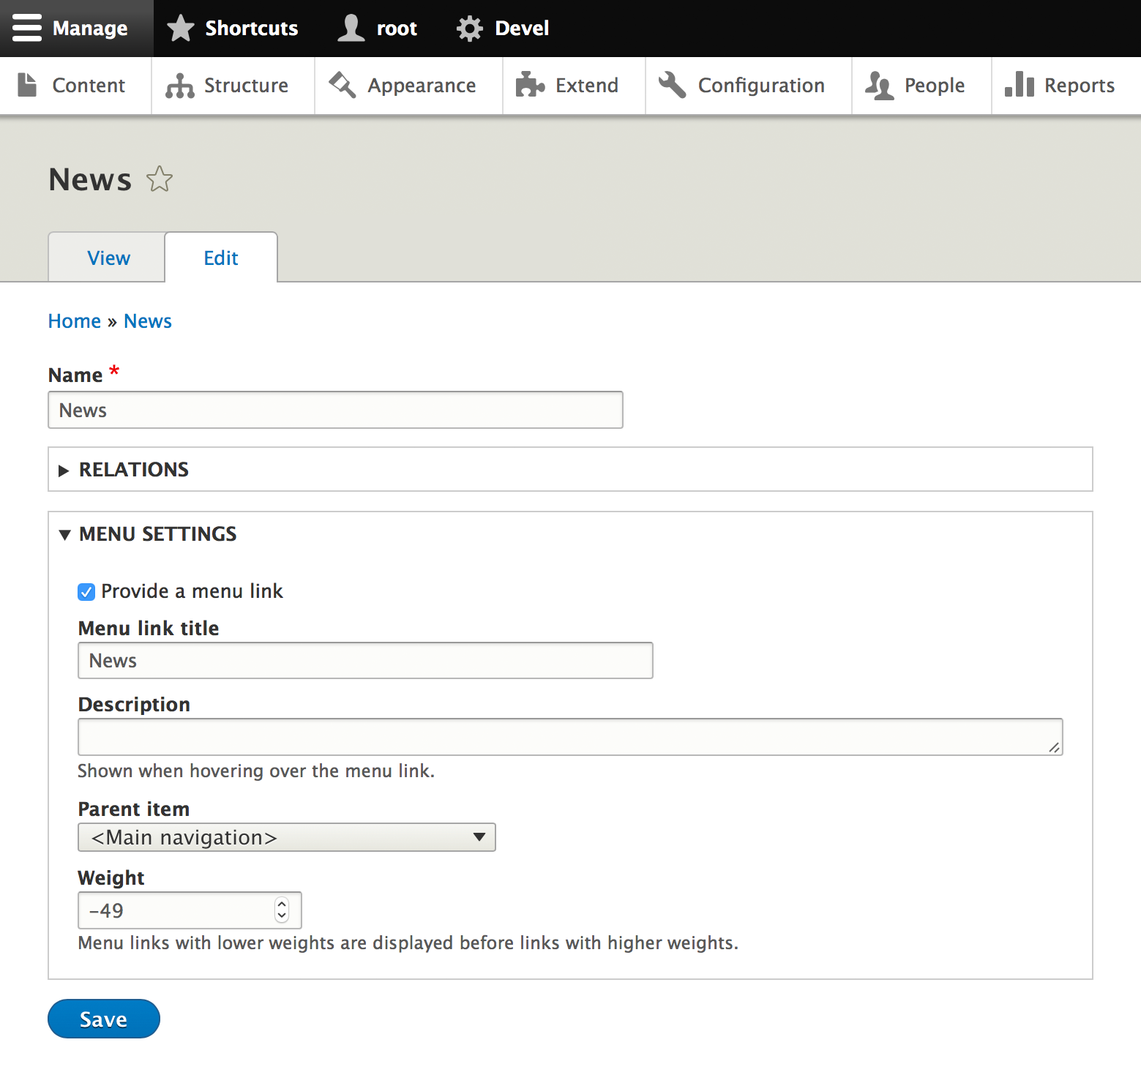Open the Manage menu with hamburger icon
The width and height of the screenshot is (1141, 1086).
click(27, 28)
